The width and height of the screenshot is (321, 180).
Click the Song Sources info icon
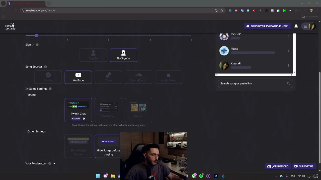tap(45, 67)
